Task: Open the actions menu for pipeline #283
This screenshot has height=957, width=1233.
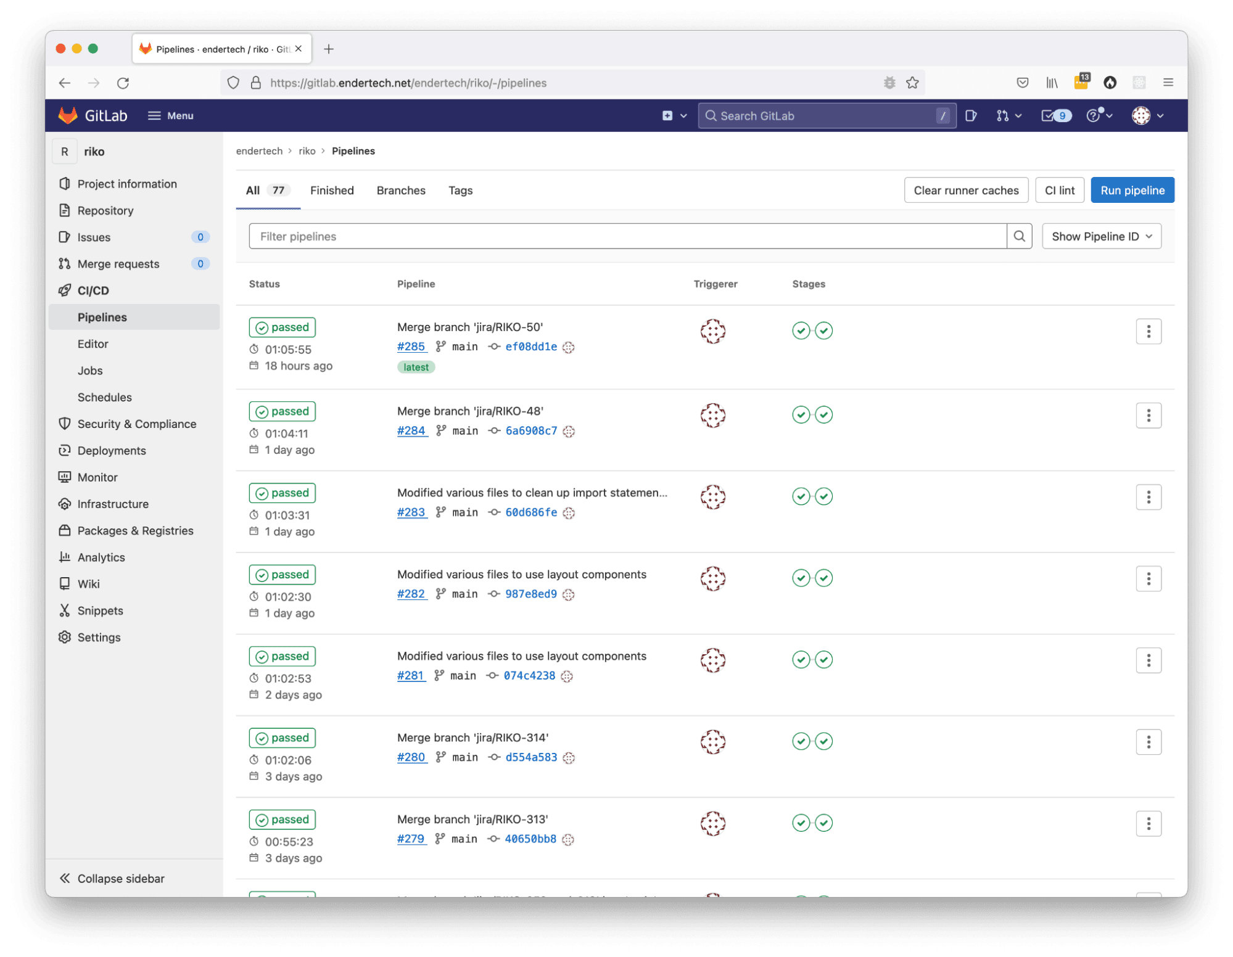Action: pyautogui.click(x=1148, y=497)
